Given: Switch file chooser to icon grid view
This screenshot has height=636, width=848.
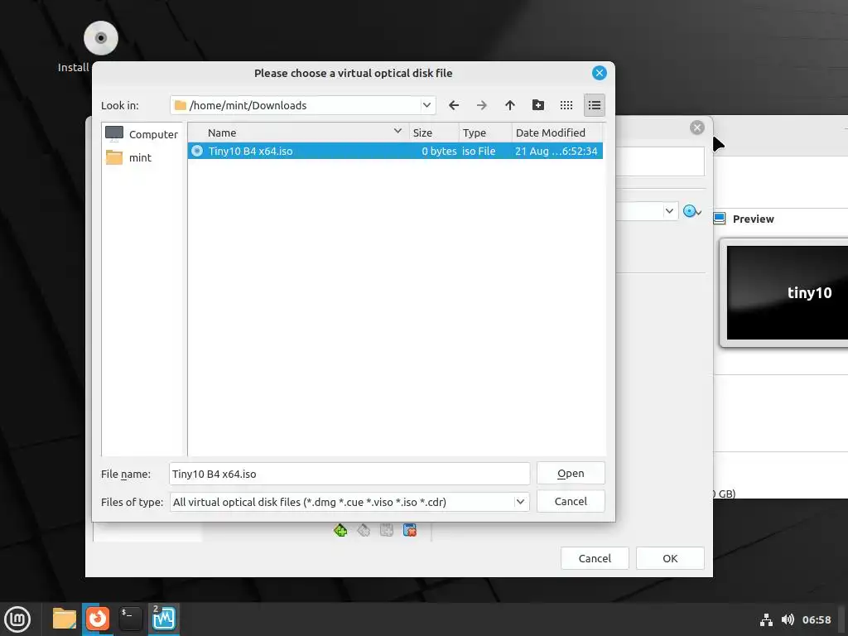Looking at the screenshot, I should click(x=566, y=105).
